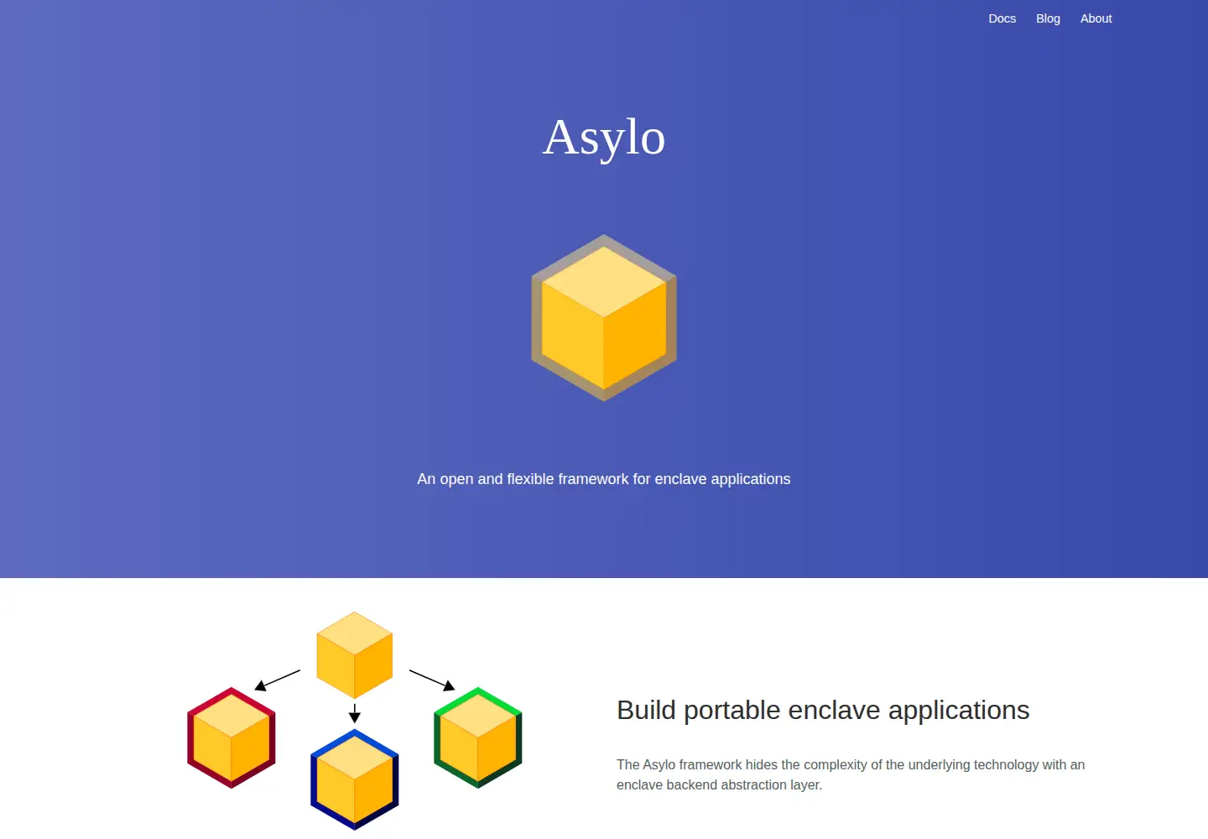
Task: Open the Docs navigation link
Action: 1002,18
